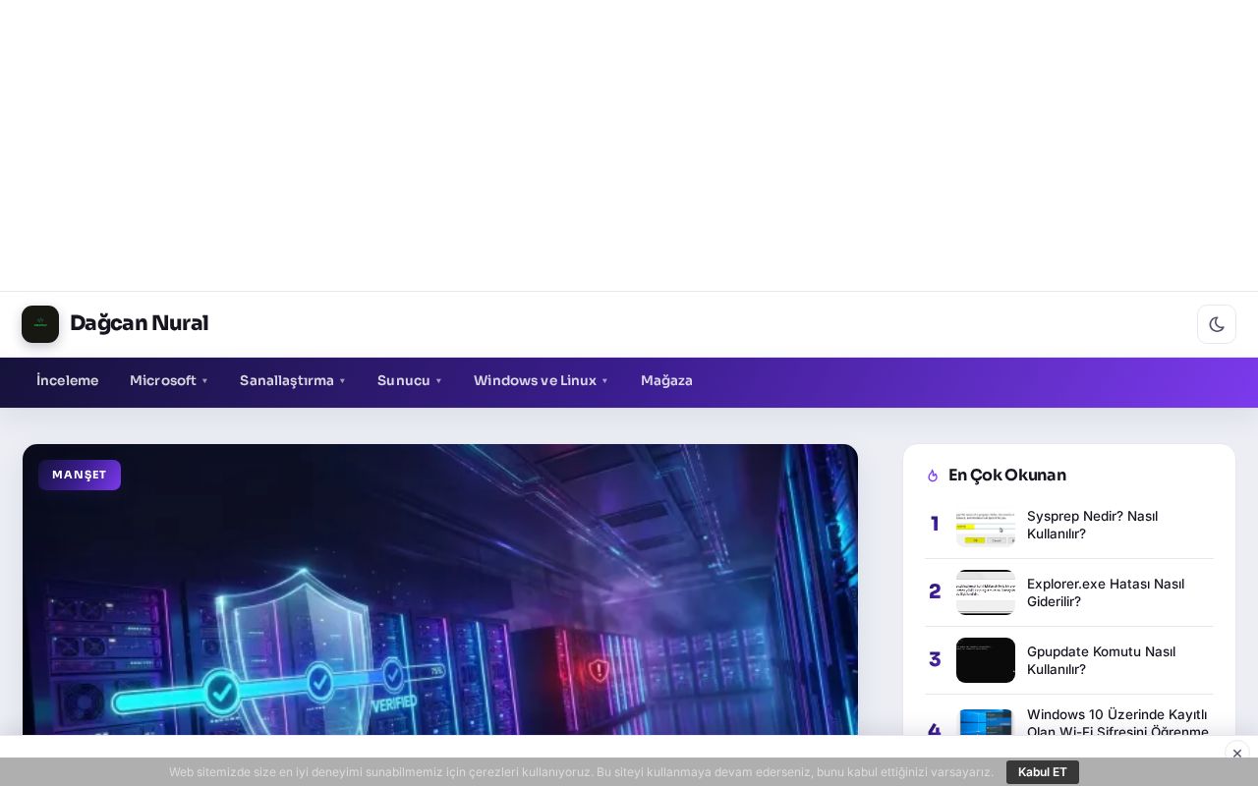This screenshot has height=786, width=1258.
Task: Accept cookies with the Kabul ET button
Action: [1043, 772]
